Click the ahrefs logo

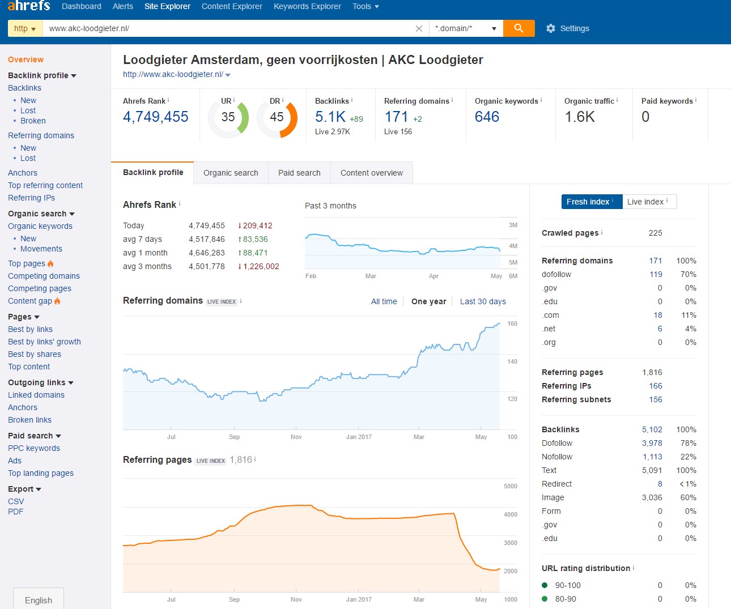tap(29, 6)
